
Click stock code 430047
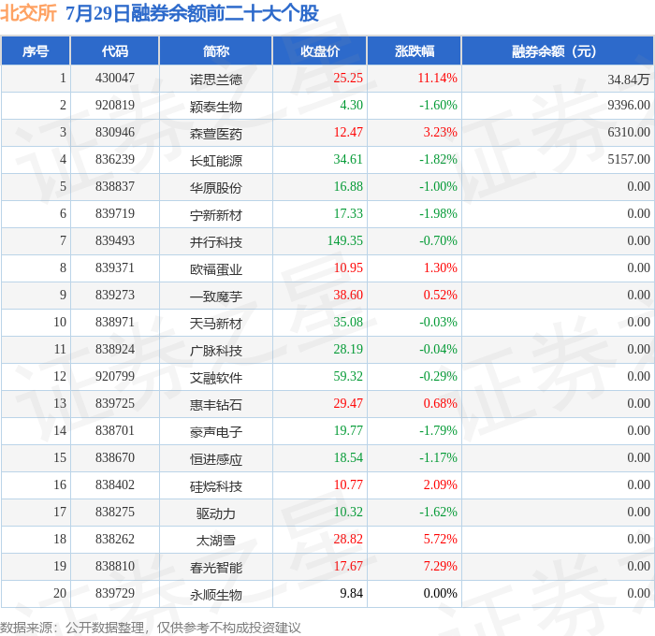click(115, 78)
